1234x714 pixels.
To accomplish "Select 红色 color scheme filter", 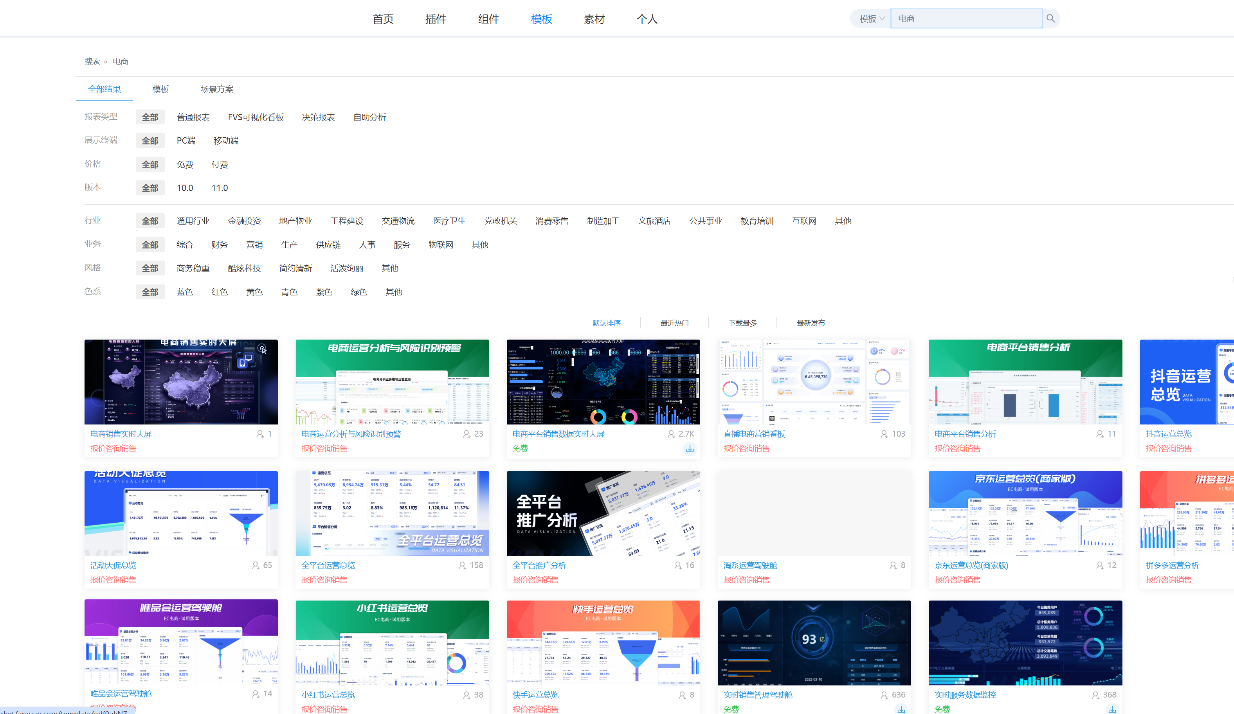I will pyautogui.click(x=220, y=292).
